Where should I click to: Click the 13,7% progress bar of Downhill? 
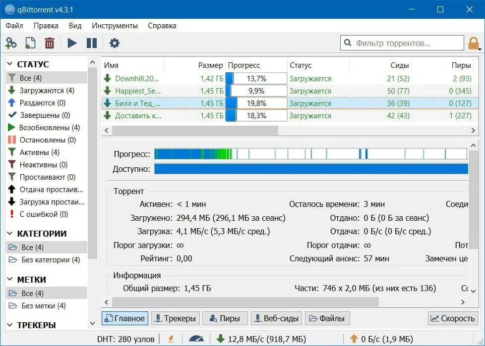pos(256,78)
